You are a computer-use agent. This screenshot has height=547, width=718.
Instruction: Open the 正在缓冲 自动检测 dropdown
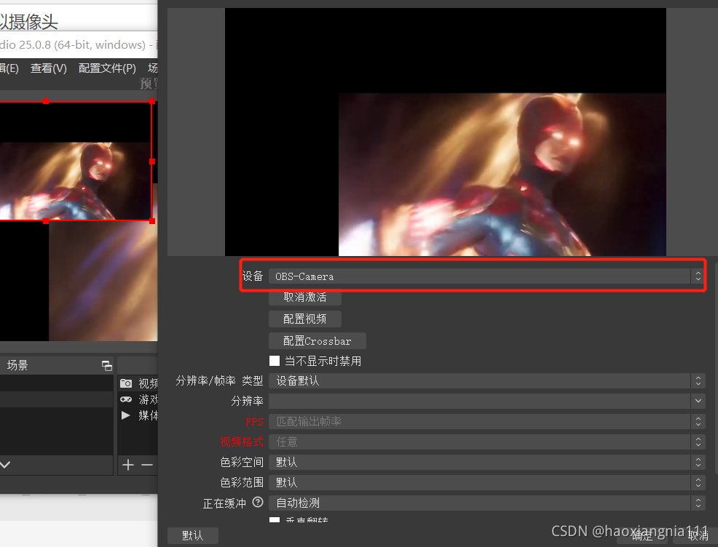(x=486, y=503)
